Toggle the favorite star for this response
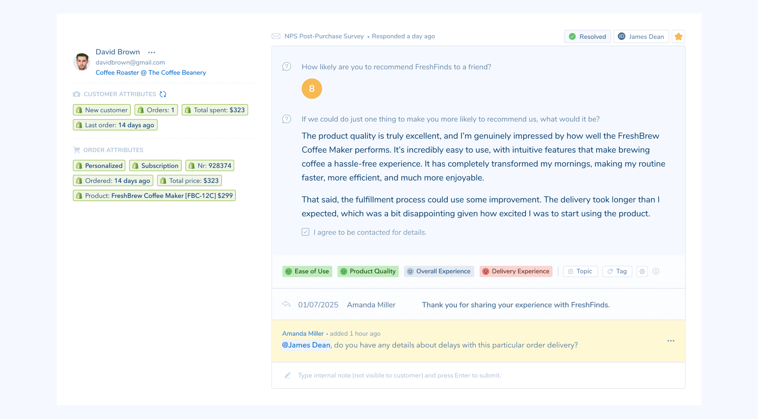This screenshot has height=419, width=758. (x=678, y=36)
